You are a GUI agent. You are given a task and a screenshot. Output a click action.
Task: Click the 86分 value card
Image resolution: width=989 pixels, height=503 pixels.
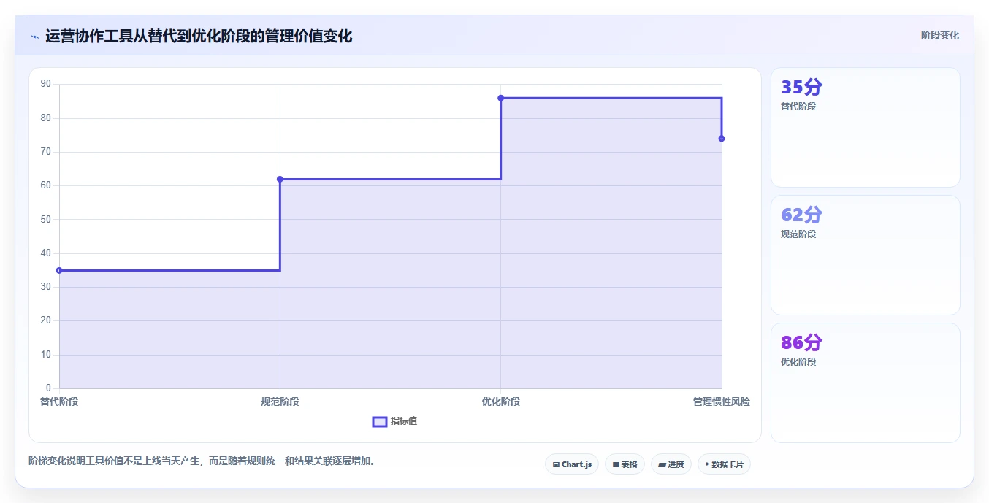tap(866, 383)
